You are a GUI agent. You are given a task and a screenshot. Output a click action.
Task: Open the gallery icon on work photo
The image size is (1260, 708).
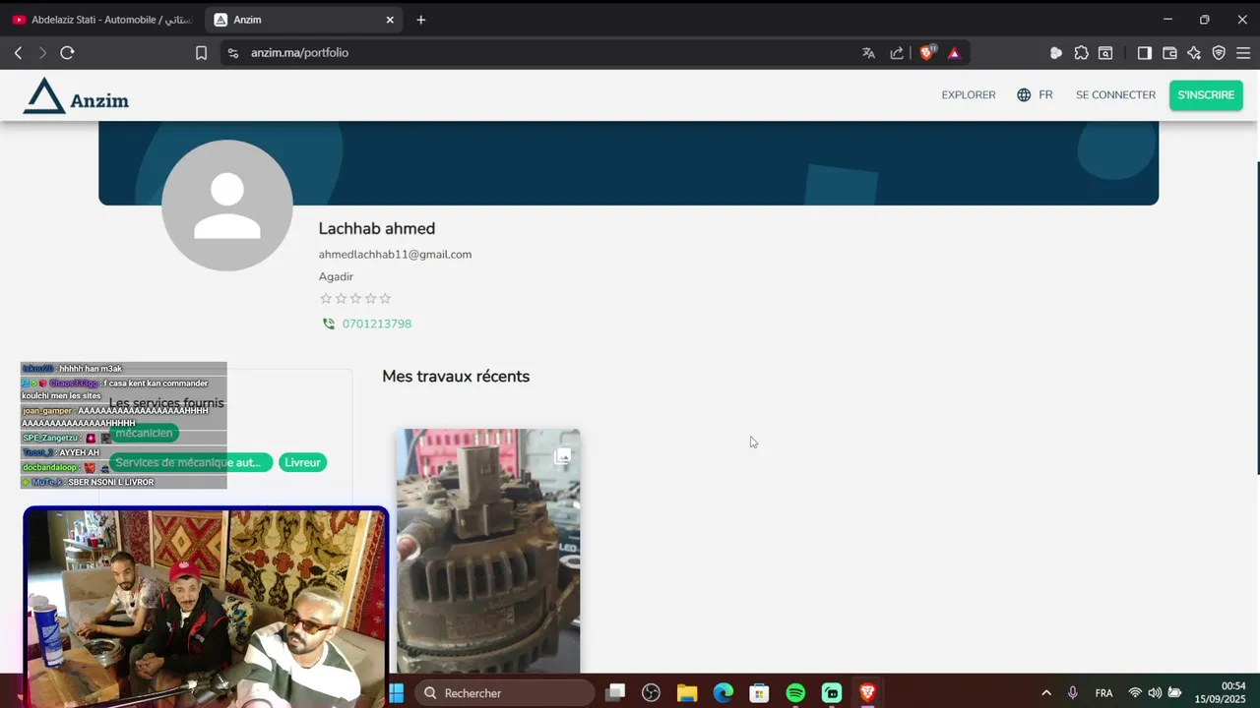[562, 456]
